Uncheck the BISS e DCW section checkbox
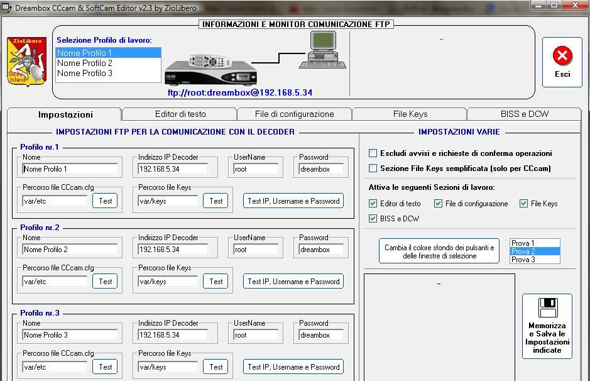The width and height of the screenshot is (590, 381). click(373, 218)
